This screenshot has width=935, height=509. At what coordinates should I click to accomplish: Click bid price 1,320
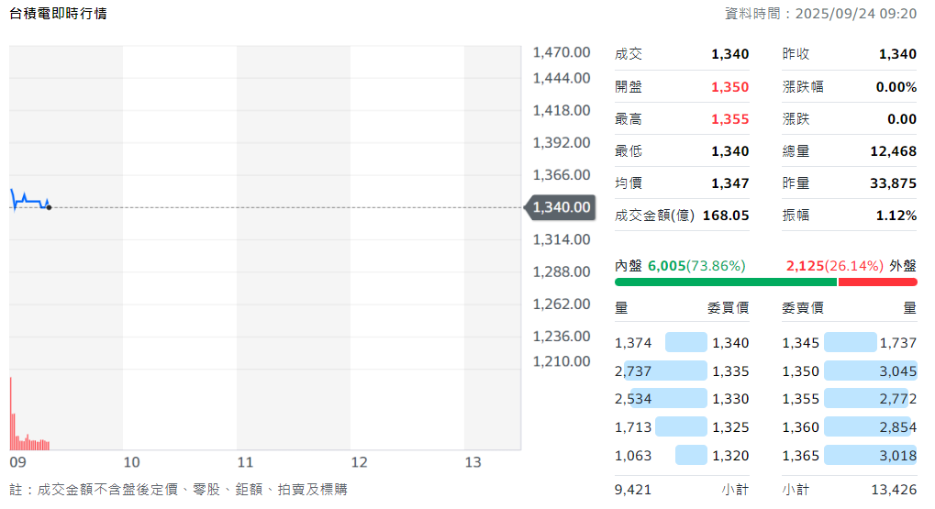(x=730, y=456)
